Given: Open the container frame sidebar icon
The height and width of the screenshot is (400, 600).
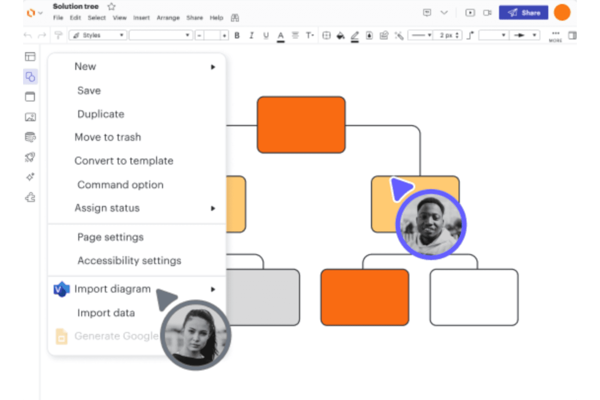Looking at the screenshot, I should pos(30,97).
